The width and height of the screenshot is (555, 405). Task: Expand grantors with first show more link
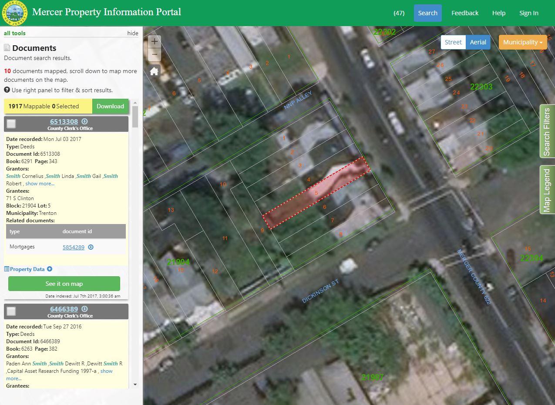[x=40, y=184]
